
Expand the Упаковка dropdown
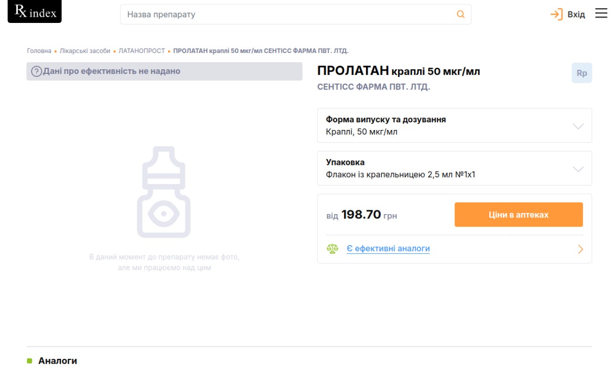point(578,169)
